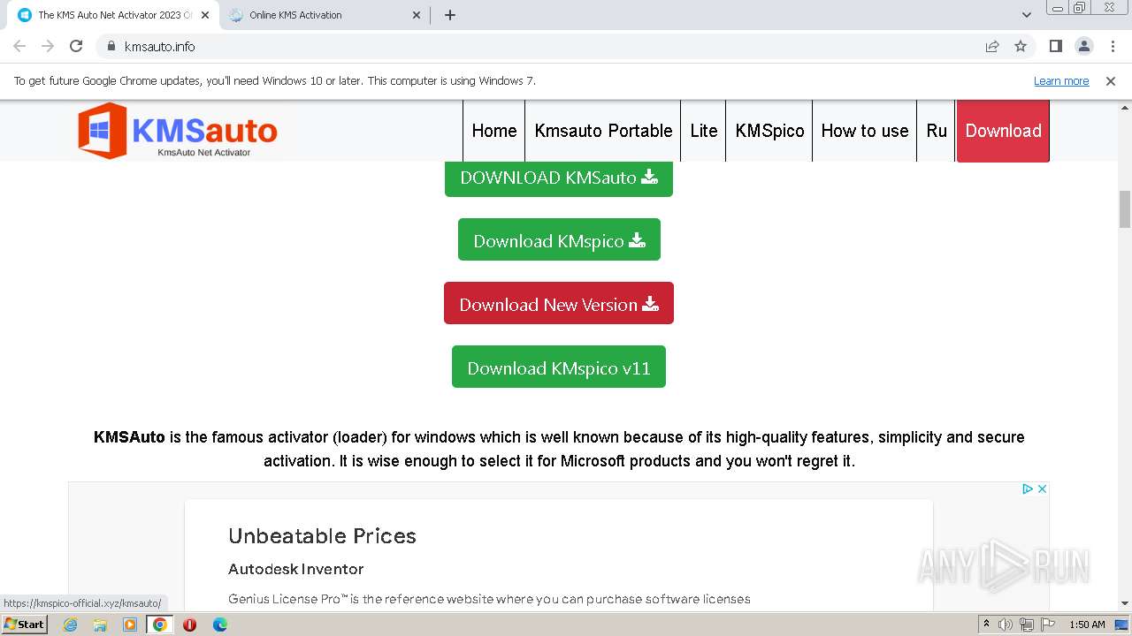
Task: Click the red Download nav button
Action: [x=1003, y=131]
